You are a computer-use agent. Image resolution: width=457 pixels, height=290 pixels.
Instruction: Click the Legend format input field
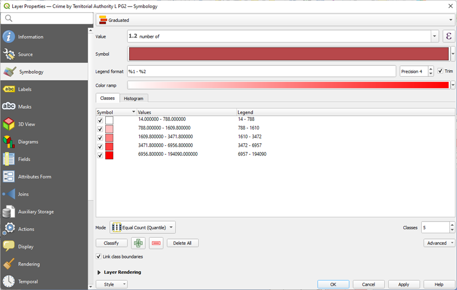tap(262, 71)
